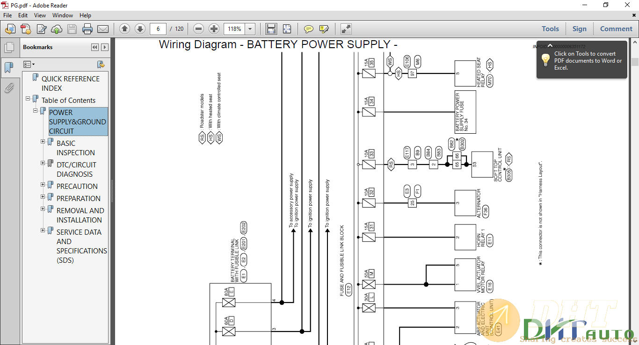Expand the PRECAUTION bookmark
Screen dimensions: 639x345
click(43, 185)
